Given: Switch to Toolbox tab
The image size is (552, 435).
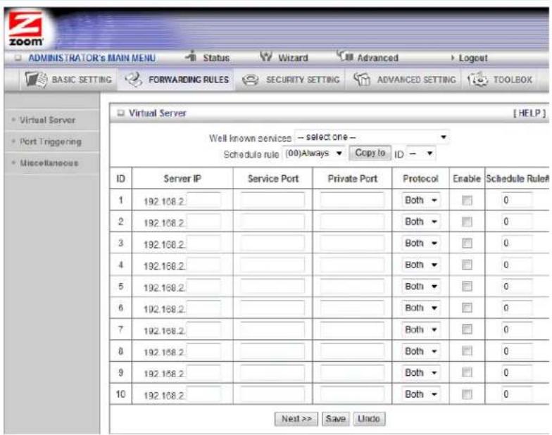Looking at the screenshot, I should tap(513, 80).
